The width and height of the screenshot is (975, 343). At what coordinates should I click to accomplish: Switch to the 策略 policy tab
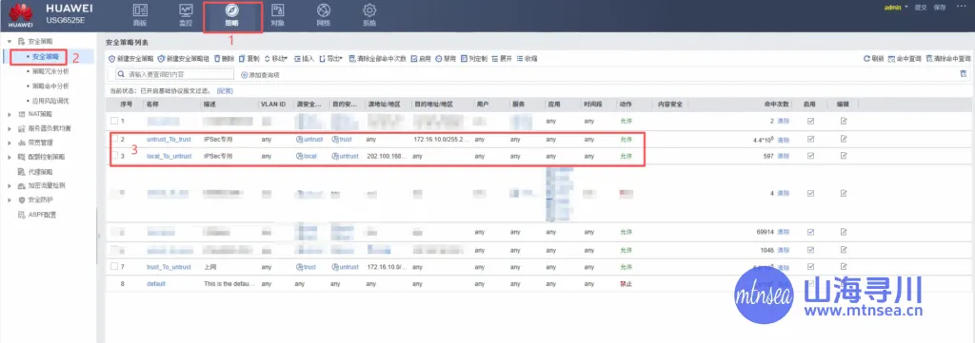coord(232,15)
